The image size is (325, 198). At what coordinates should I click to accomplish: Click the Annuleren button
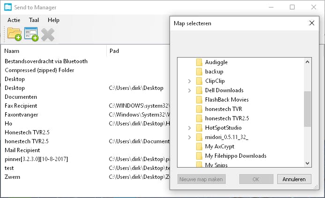[294, 179]
